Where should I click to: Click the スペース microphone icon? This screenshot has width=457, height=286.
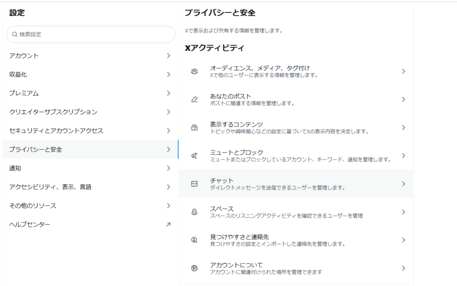[194, 212]
